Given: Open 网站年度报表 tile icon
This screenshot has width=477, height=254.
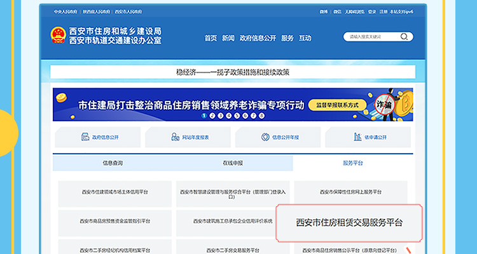Looking at the screenshot, I should point(176,137).
